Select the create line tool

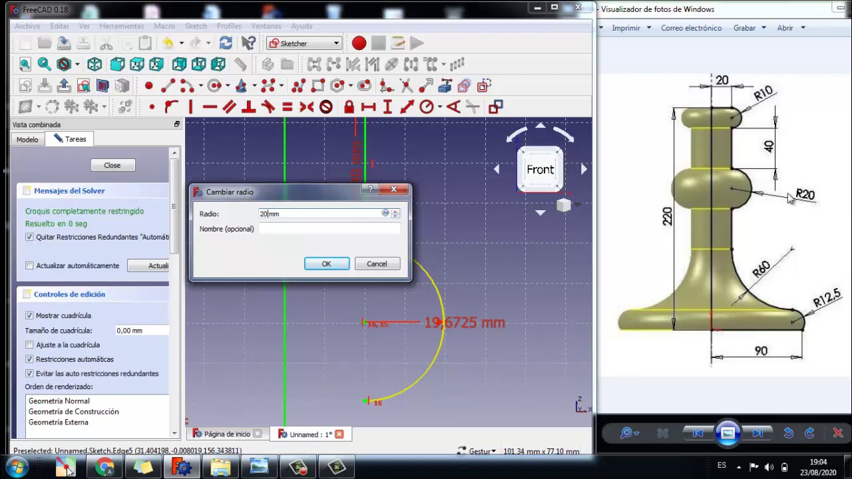pyautogui.click(x=168, y=86)
